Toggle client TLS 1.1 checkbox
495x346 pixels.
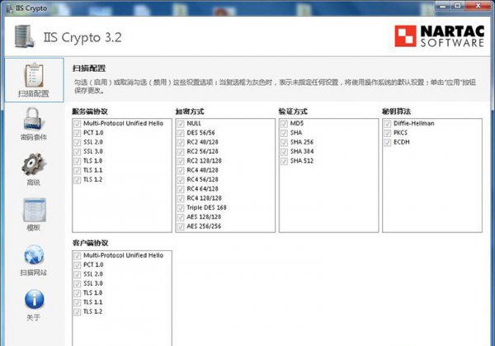point(78,302)
